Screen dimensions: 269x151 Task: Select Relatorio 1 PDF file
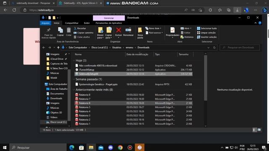tap(134, 124)
